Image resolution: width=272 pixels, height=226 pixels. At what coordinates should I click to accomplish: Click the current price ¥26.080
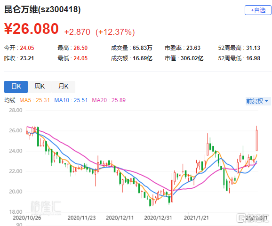(32, 29)
